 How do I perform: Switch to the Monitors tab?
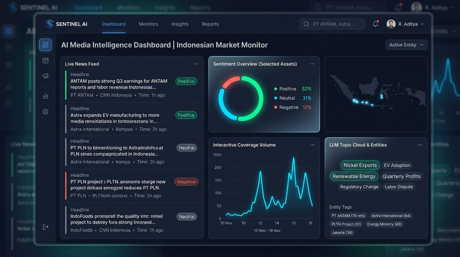[148, 24]
